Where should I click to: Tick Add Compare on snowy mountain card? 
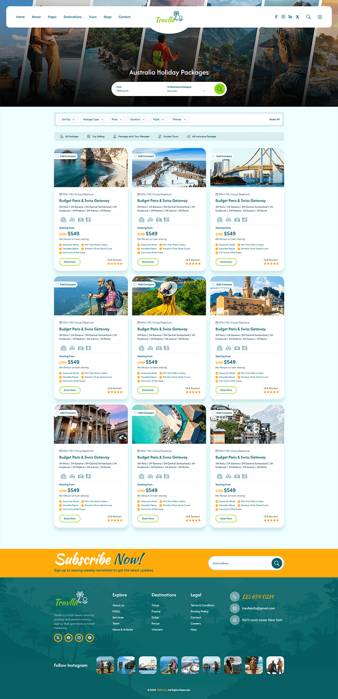[x=135, y=157]
